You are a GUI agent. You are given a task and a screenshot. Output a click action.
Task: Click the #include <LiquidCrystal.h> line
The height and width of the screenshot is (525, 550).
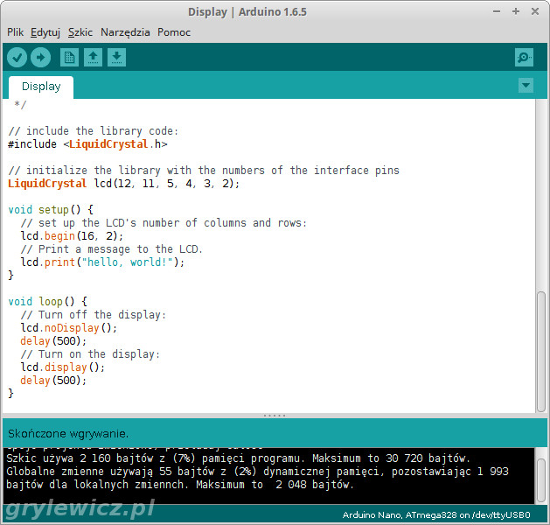click(87, 144)
